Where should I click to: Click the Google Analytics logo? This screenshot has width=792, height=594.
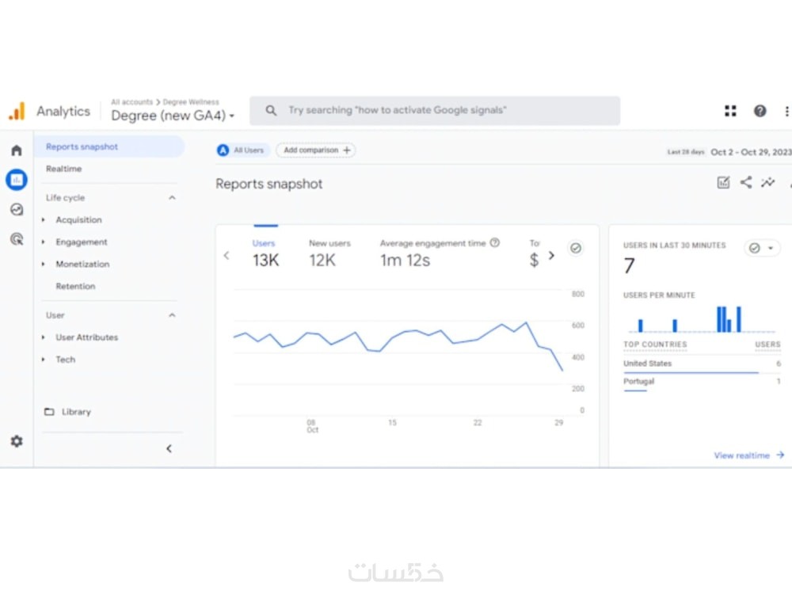pyautogui.click(x=17, y=111)
